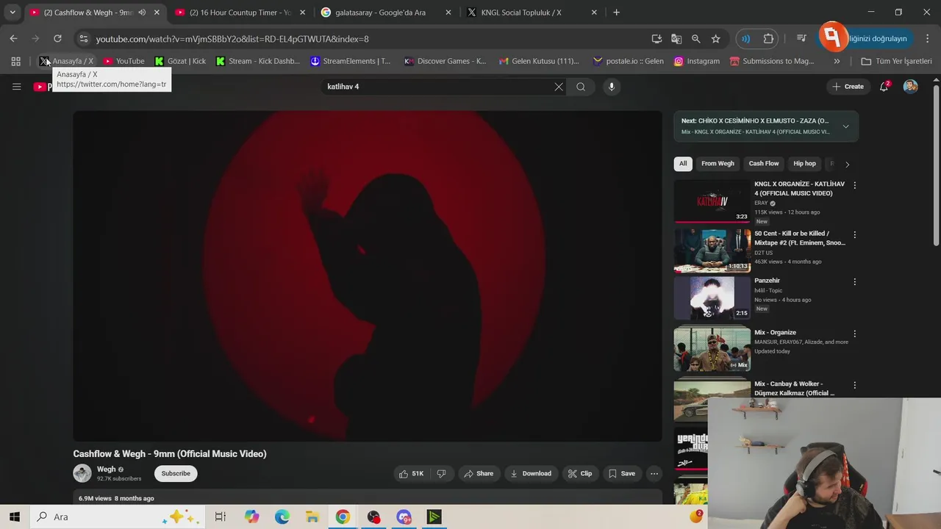Image resolution: width=941 pixels, height=529 pixels.
Task: Mute the Cashflow & Wegh tab audio
Action: (142, 12)
